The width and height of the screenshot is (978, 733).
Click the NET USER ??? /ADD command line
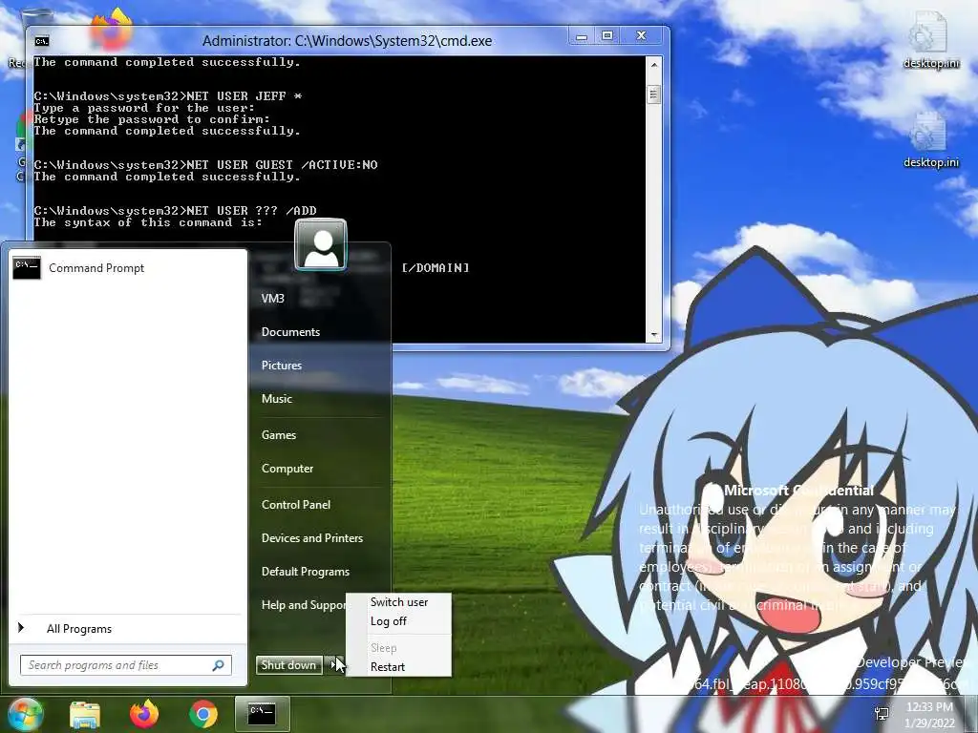(x=176, y=211)
